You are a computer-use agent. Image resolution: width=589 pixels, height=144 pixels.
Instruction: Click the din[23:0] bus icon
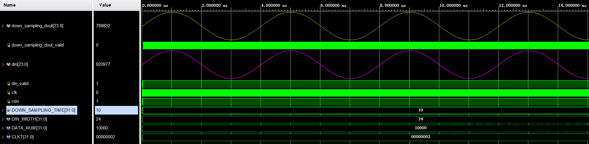coord(8,65)
